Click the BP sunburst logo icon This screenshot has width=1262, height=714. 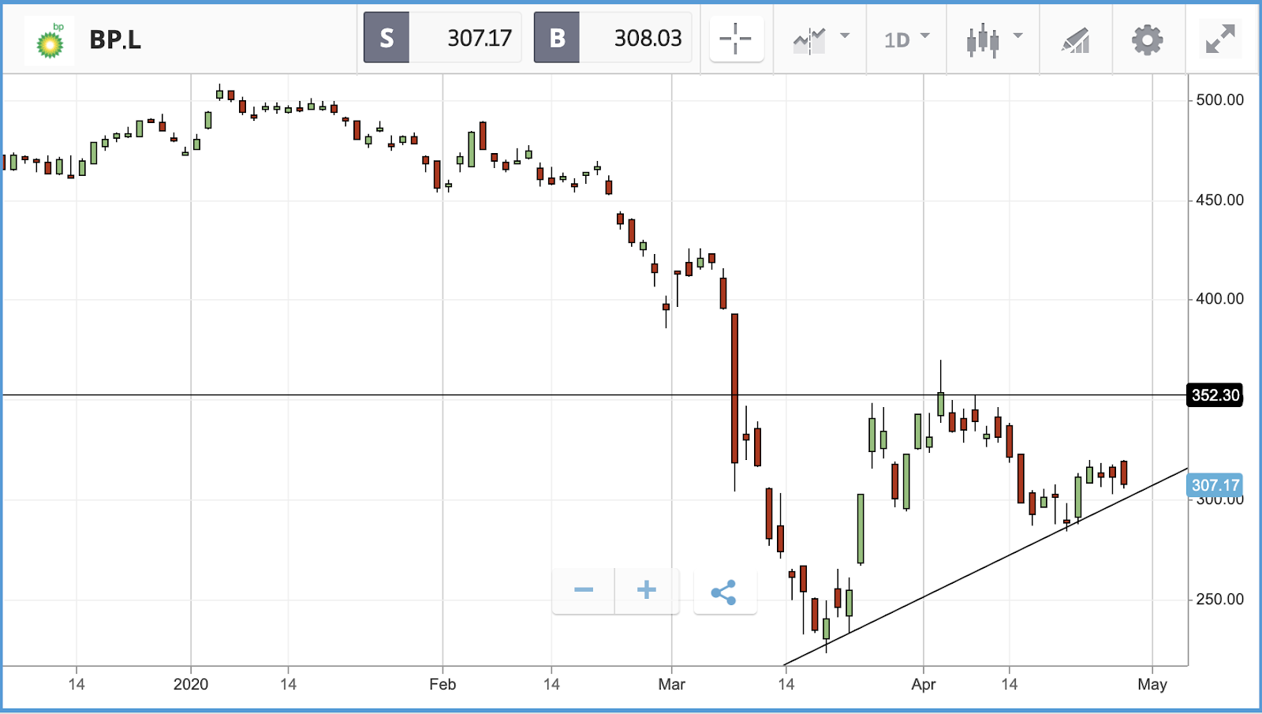[50, 40]
